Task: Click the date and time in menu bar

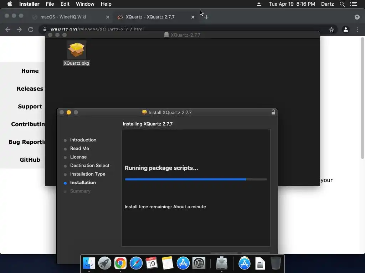Action: tap(292, 4)
